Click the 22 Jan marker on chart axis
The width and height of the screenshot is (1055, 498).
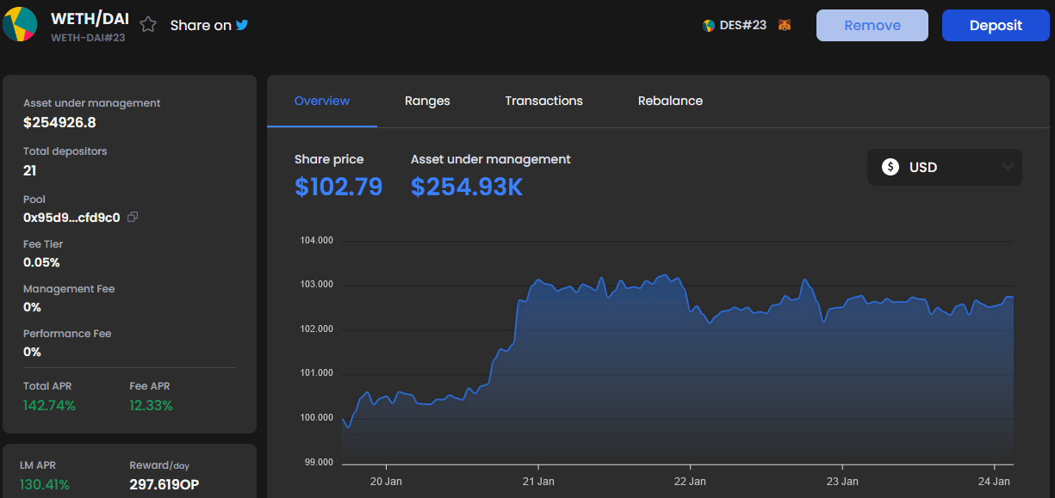pyautogui.click(x=691, y=481)
